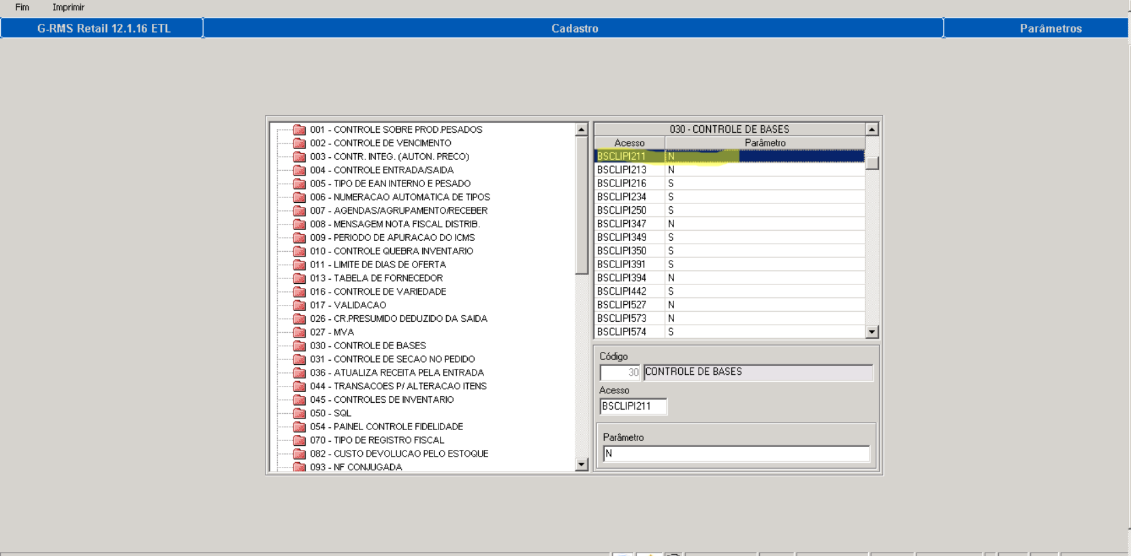Select row BSCLIPI350 in access table
Viewport: 1131px width, 556px height.
(729, 251)
